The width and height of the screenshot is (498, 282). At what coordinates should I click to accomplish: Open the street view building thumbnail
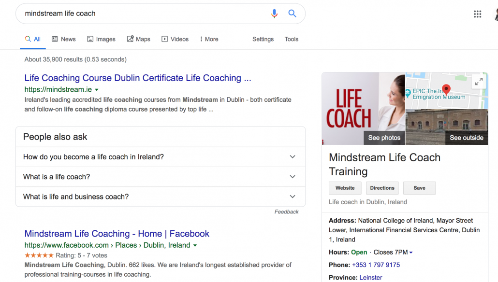(447, 127)
